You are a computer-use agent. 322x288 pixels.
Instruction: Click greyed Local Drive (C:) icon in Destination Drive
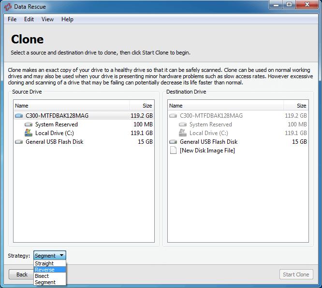(x=183, y=133)
